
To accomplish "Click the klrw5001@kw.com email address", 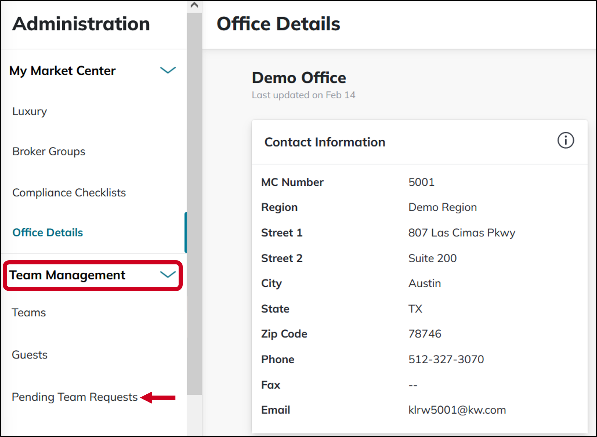I will 457,410.
